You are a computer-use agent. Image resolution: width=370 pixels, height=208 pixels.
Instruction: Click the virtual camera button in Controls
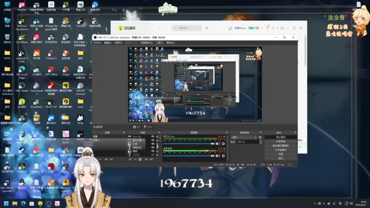point(281,146)
